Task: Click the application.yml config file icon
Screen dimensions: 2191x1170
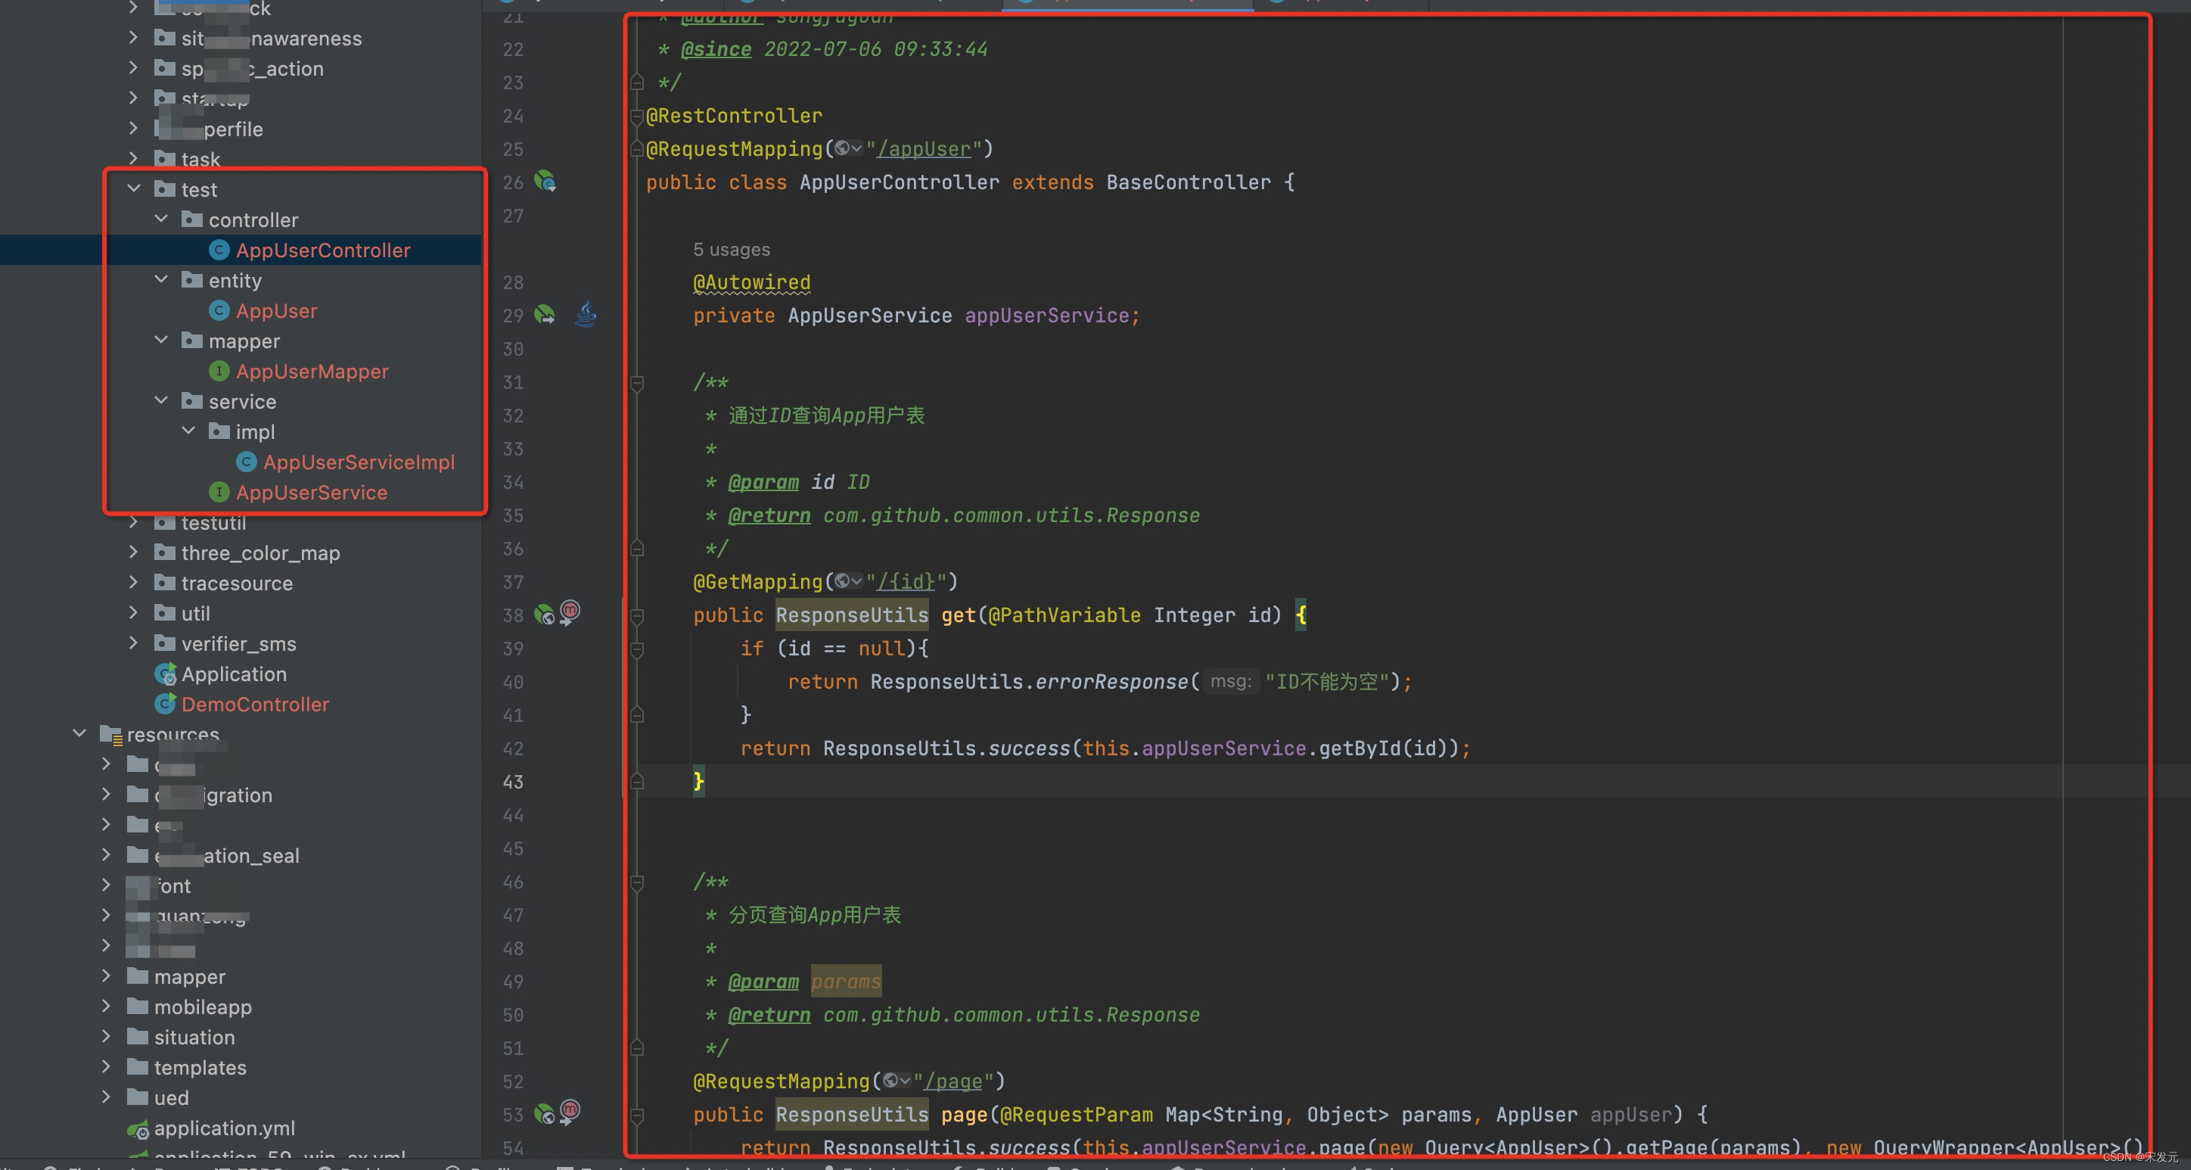Action: coord(138,1129)
